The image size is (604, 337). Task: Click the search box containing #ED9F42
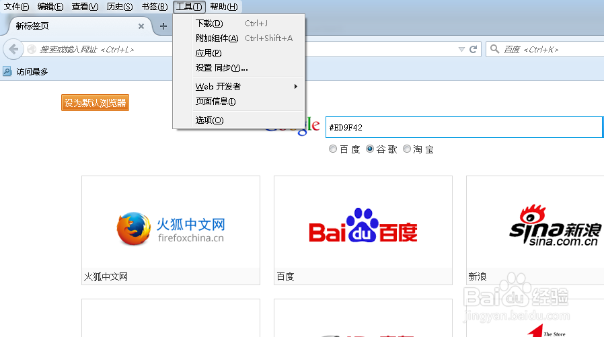point(464,127)
